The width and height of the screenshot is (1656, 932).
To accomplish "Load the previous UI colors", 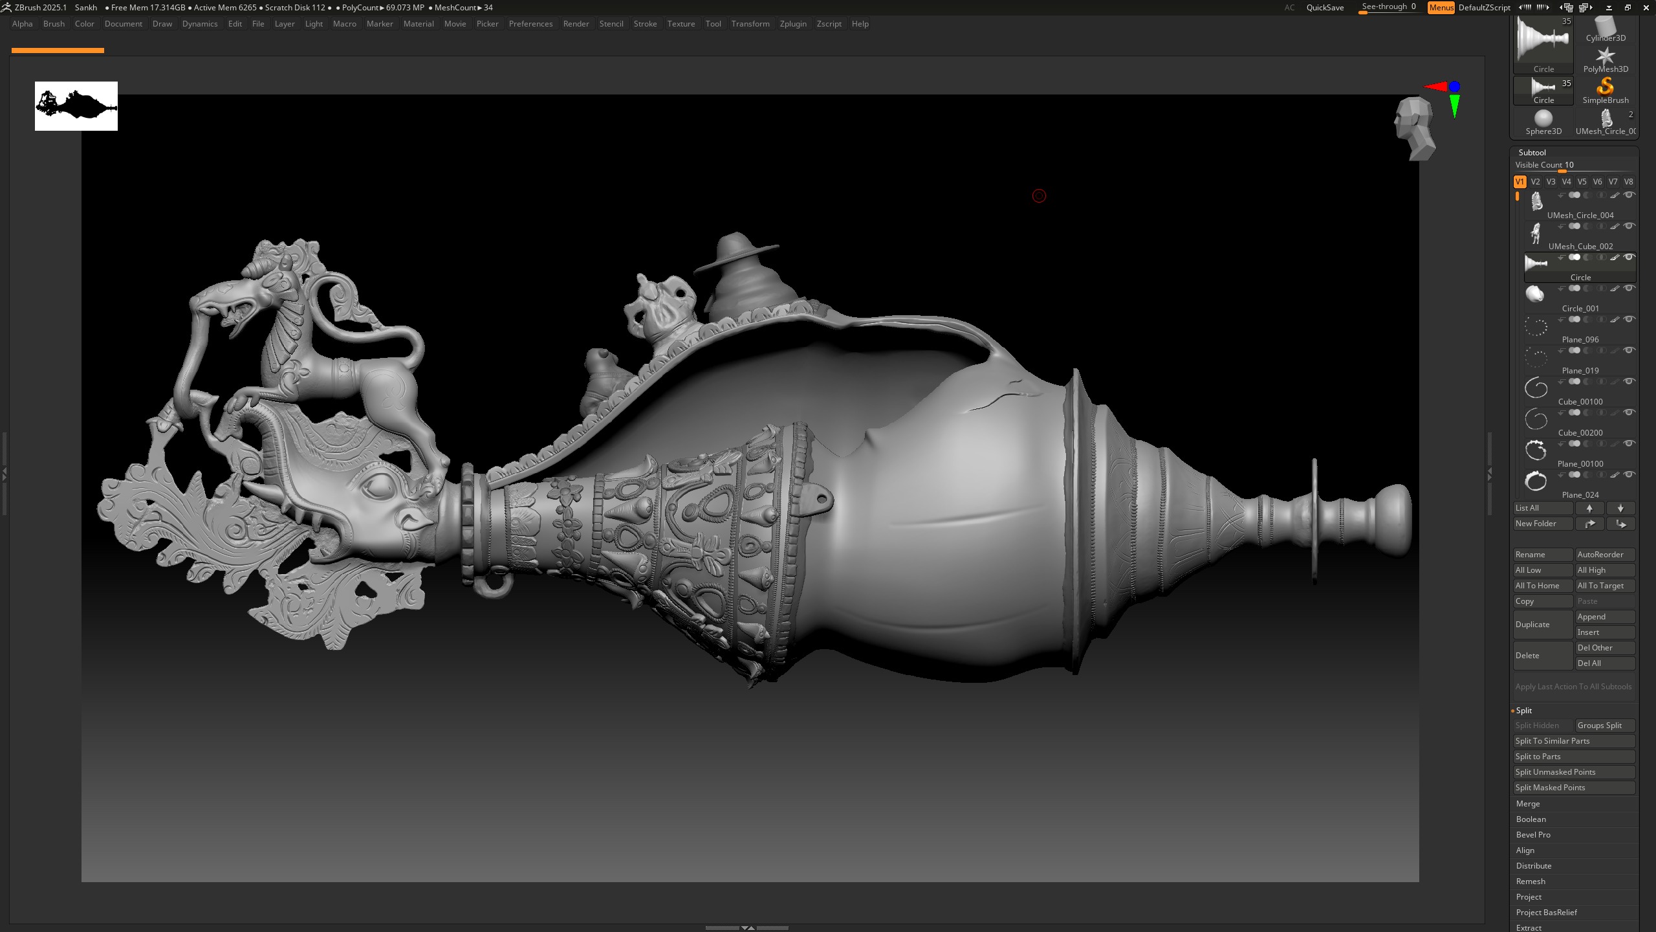I will point(1525,7).
